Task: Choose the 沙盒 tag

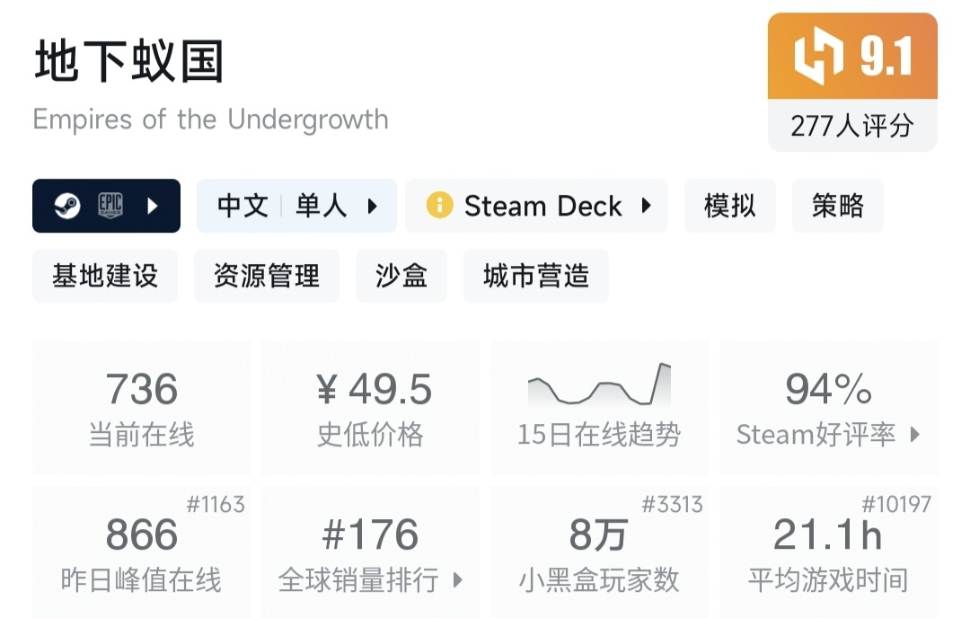Action: (x=401, y=276)
